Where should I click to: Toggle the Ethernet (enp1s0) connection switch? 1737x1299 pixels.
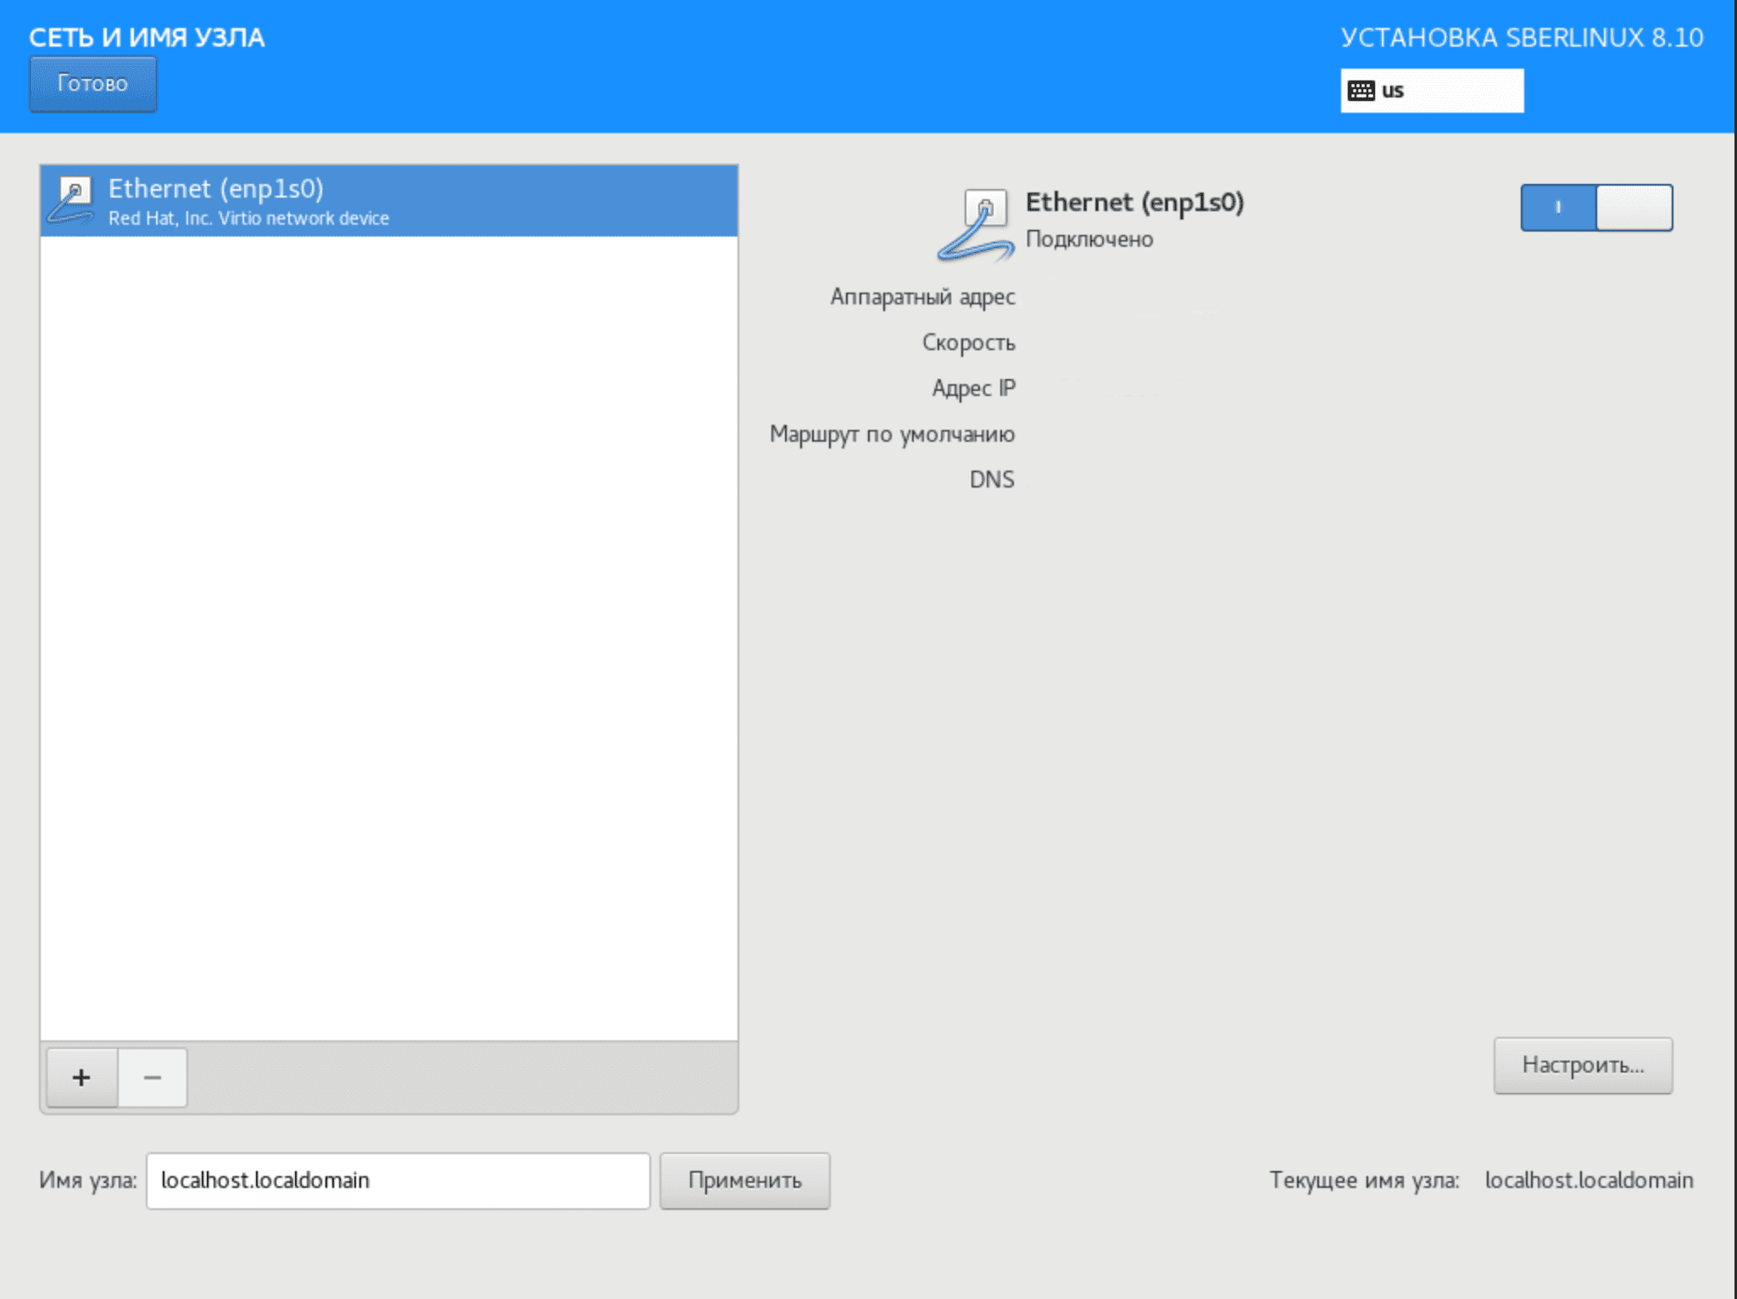pos(1596,208)
